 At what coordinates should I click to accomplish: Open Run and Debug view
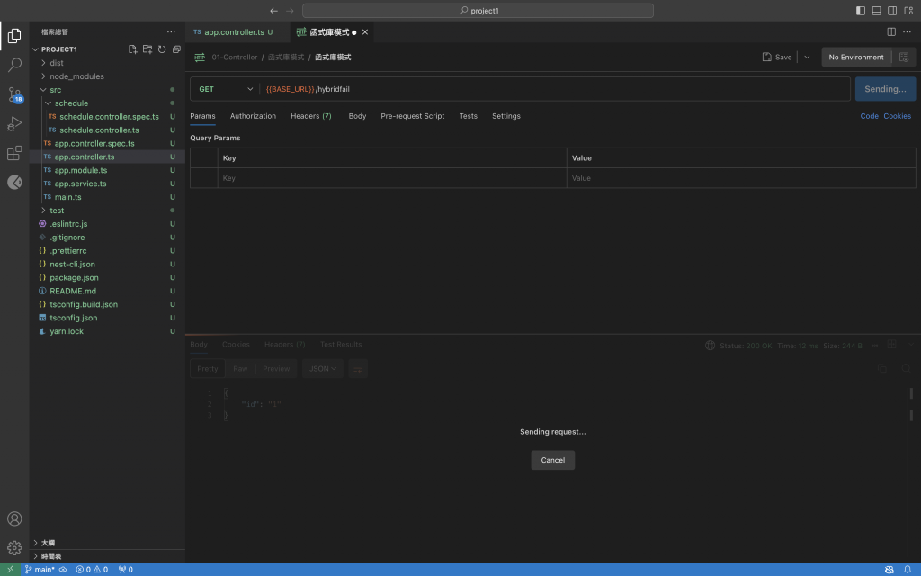14,123
